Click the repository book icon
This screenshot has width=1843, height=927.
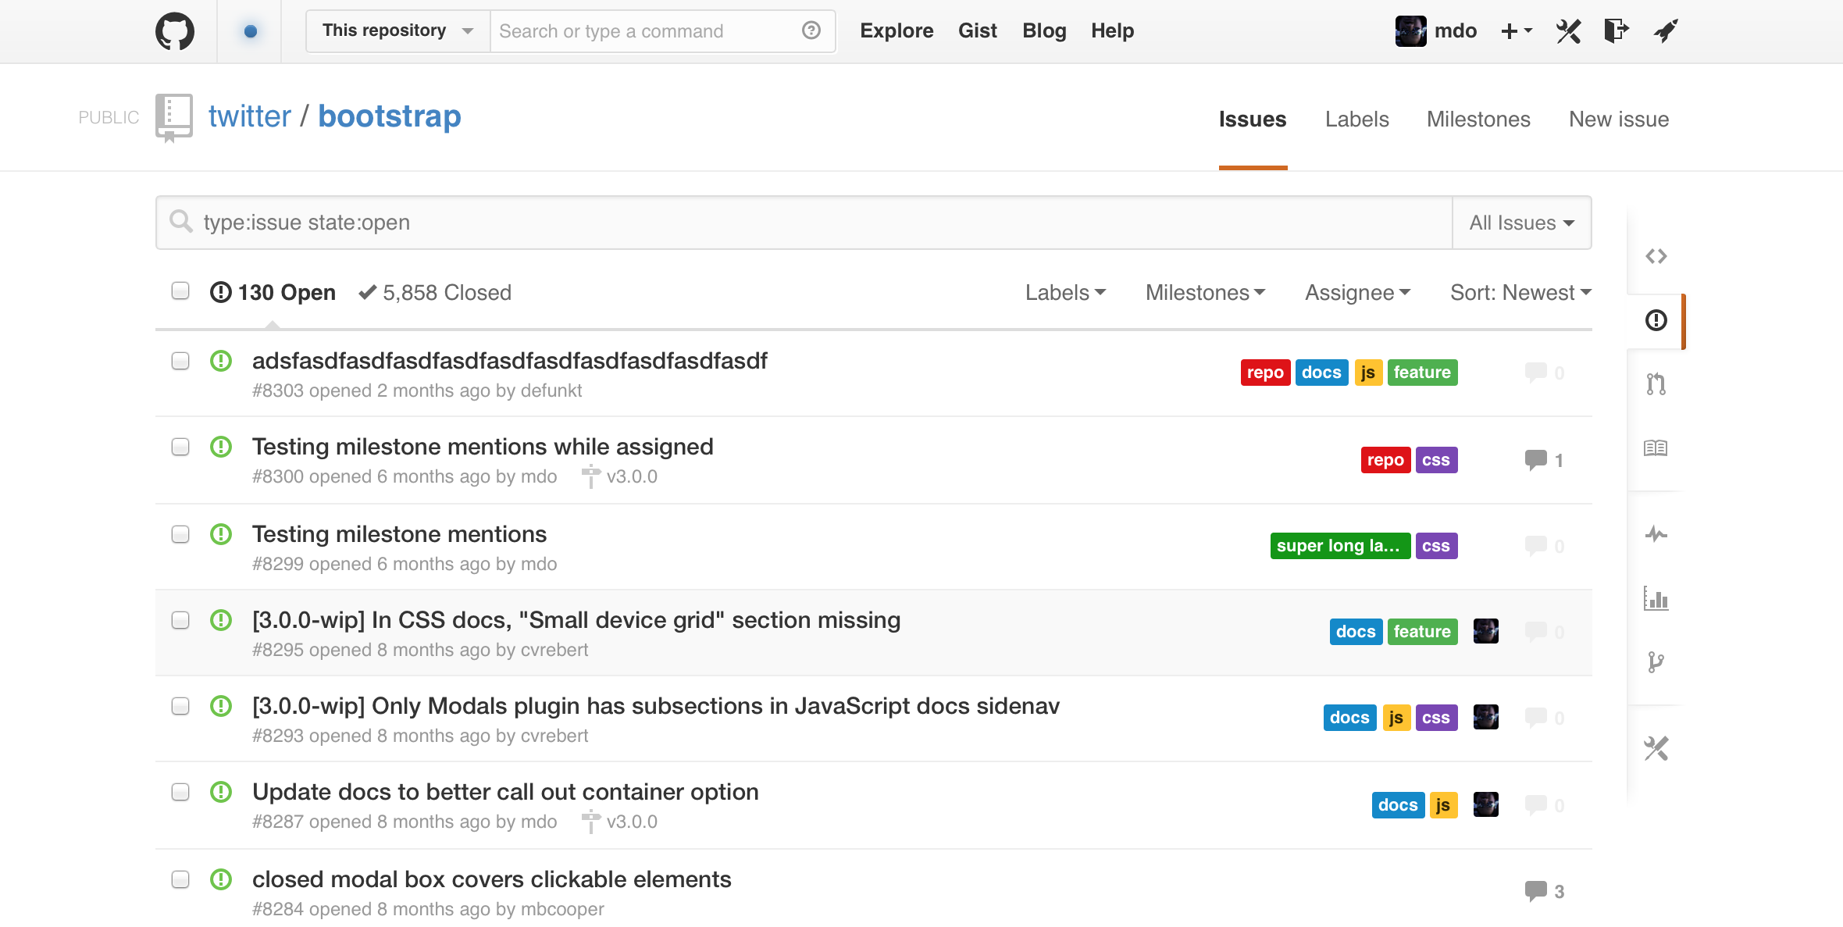173,118
